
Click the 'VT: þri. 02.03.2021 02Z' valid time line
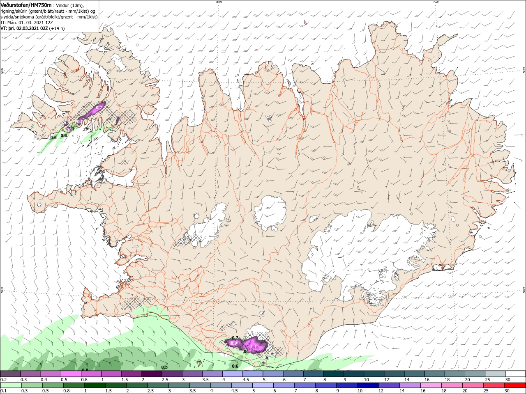click(32, 29)
